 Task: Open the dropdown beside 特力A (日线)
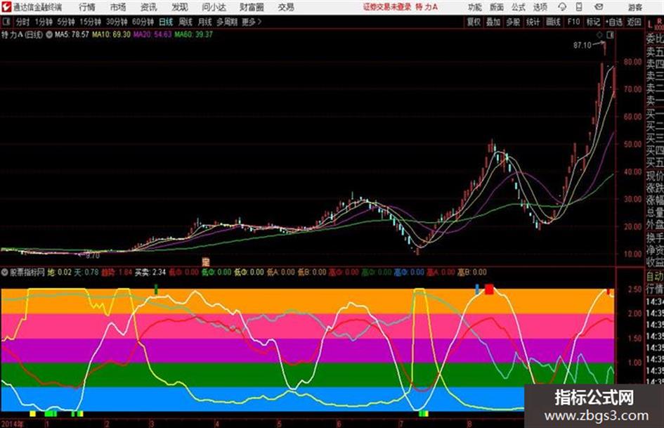[x=49, y=34]
